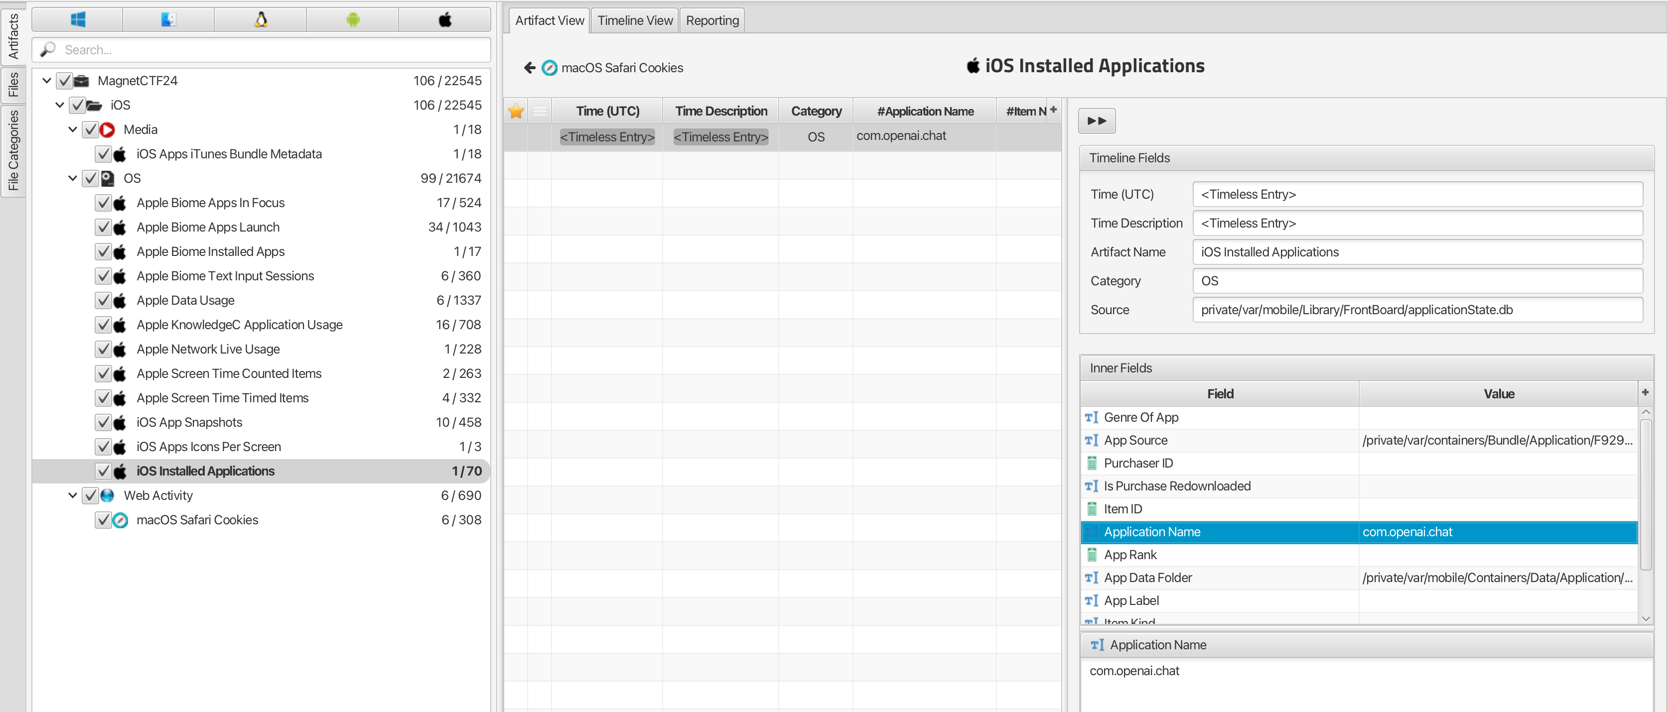Viewport: 1668px width, 712px height.
Task: Sort by Time (UTC) column header
Action: tap(607, 112)
